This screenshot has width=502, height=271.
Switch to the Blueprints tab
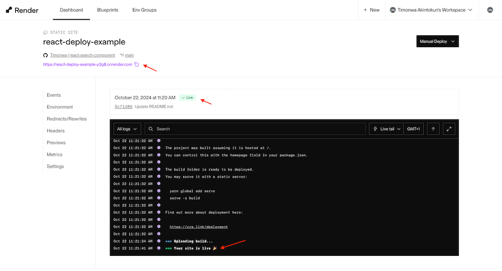tap(108, 10)
